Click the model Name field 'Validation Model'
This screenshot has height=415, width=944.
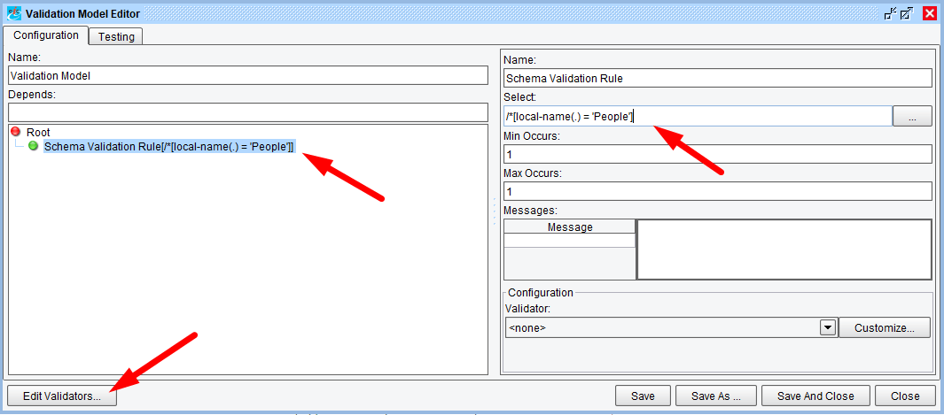pyautogui.click(x=247, y=76)
